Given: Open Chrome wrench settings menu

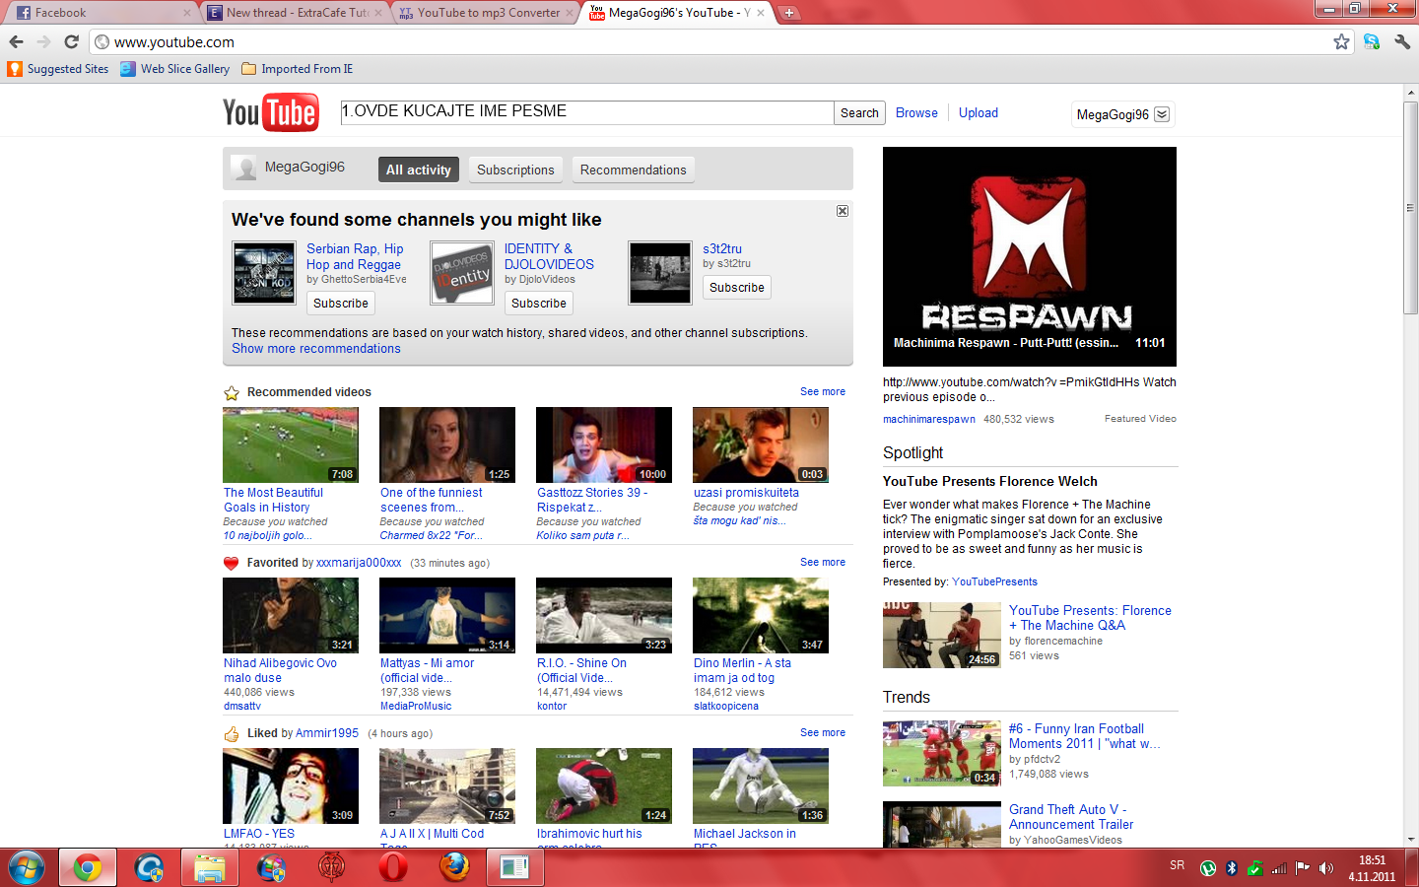Looking at the screenshot, I should pos(1402,41).
